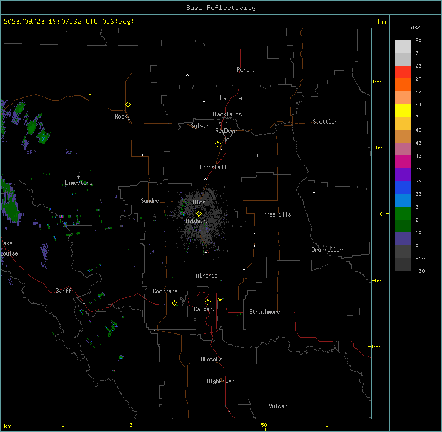Select the 65 dBZ red color swatch
Viewport: 442px width, 432px height.
click(x=403, y=72)
